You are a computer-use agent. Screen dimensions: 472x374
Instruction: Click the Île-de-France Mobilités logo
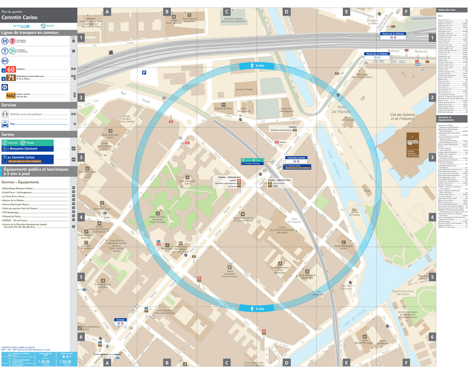pyautogui.click(x=21, y=26)
